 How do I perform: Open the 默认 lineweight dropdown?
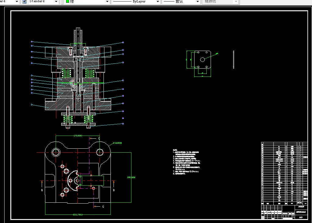(198, 2)
